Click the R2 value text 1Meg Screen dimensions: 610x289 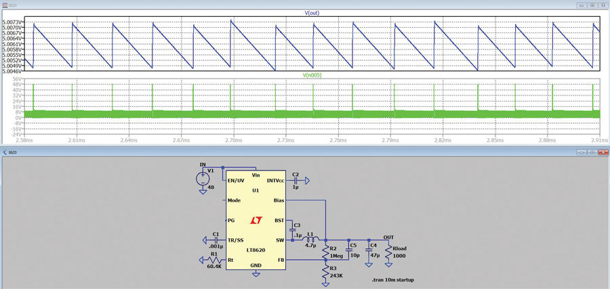click(x=337, y=257)
